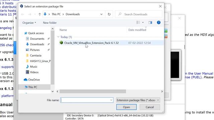Open Pictures in the navigation pane
This screenshot has width=214, height=120.
click(35, 50)
